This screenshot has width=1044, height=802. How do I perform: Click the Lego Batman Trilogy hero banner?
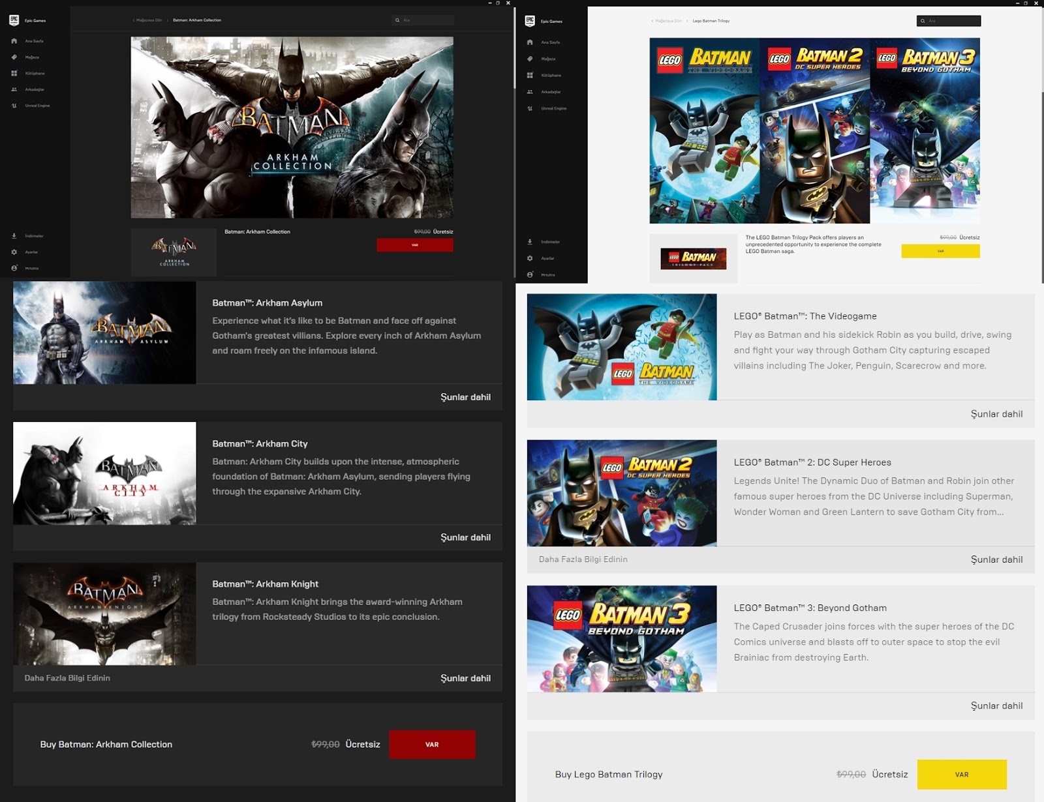tap(814, 131)
